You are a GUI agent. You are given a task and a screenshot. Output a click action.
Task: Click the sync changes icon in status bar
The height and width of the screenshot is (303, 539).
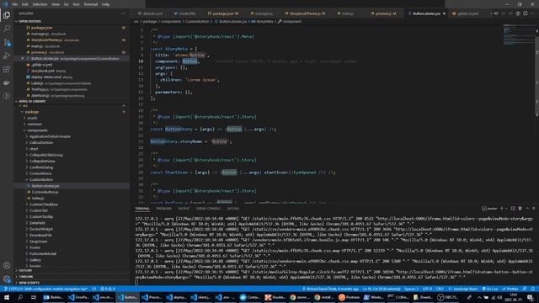click(x=94, y=289)
